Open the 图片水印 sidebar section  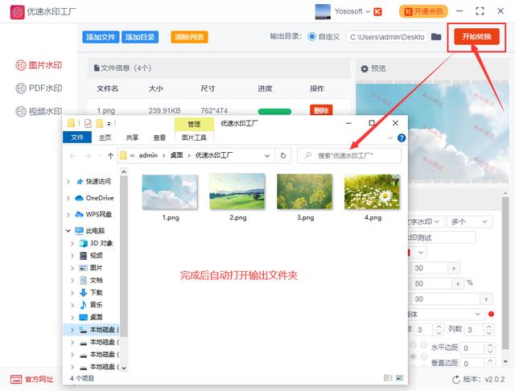tap(39, 65)
